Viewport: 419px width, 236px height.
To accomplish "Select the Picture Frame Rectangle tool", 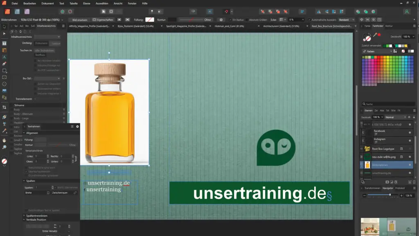I will point(4,77).
